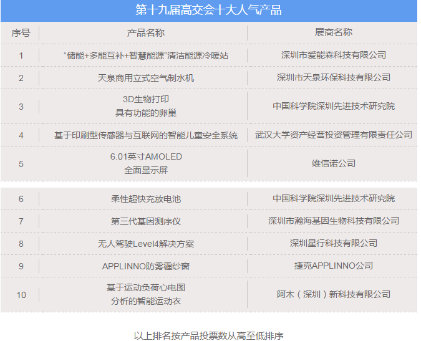The height and width of the screenshot is (341, 421).
Task: Select product 天泉商用立式空气制水机
Action: pos(145,78)
